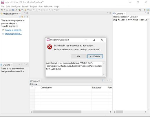This screenshot has width=150, height=117.
Task: Click the Import projects link
Action: pyautogui.click(x=13, y=34)
